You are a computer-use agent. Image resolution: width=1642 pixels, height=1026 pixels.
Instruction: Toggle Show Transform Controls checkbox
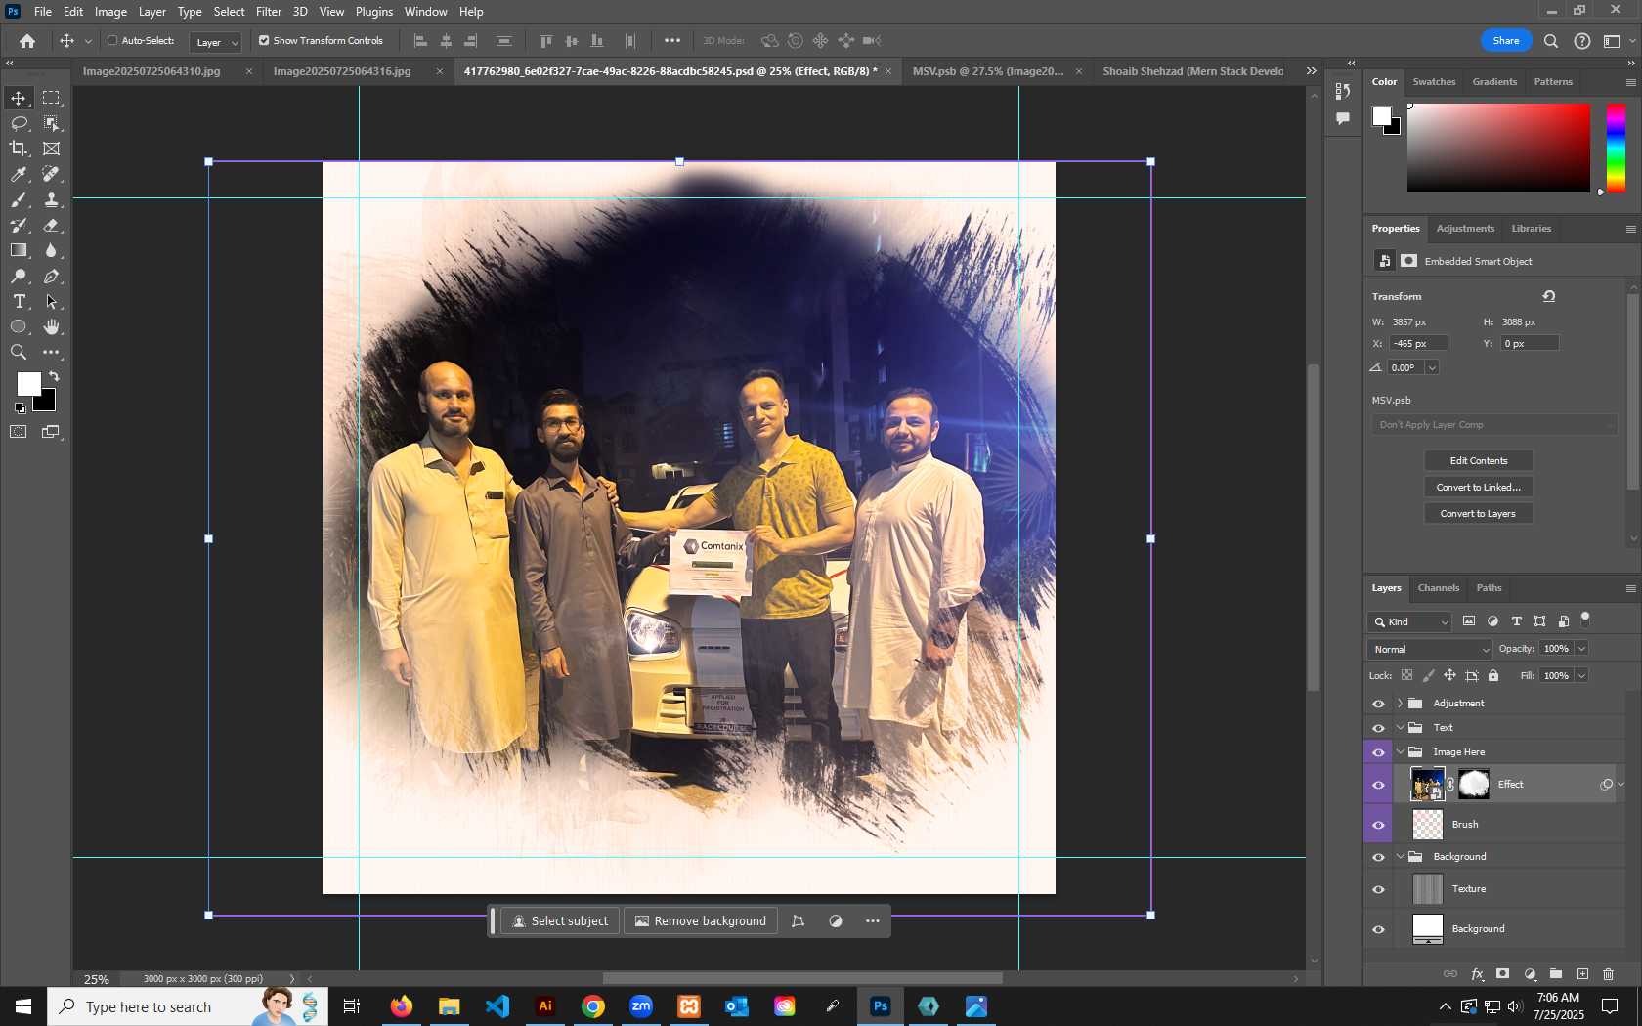(264, 41)
